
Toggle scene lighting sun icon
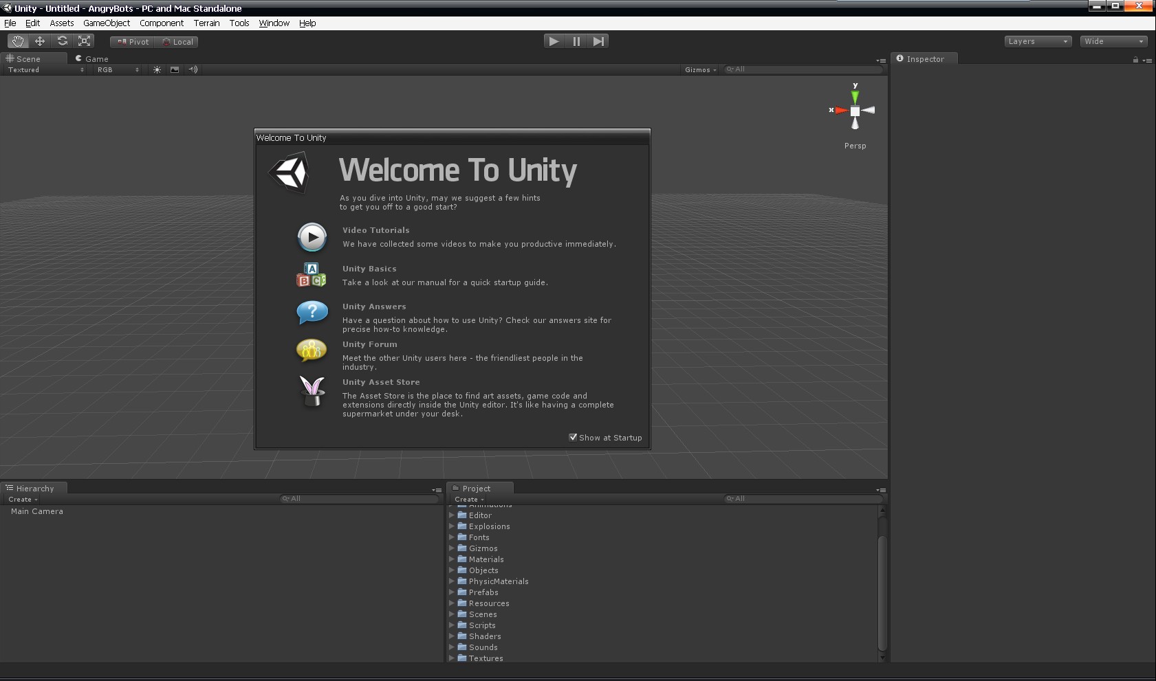(157, 69)
